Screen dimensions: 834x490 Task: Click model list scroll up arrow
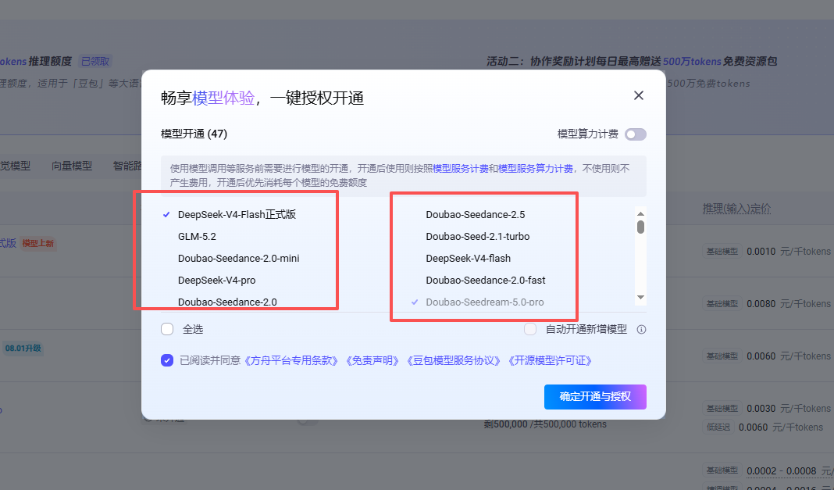coord(640,213)
